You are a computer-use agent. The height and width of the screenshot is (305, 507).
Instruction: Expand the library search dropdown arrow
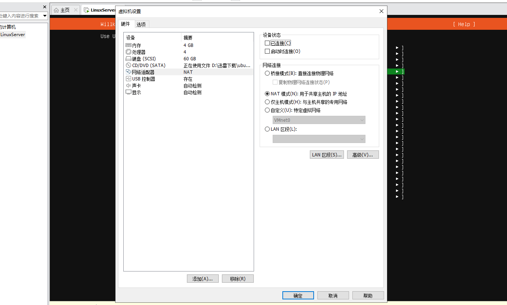(45, 16)
